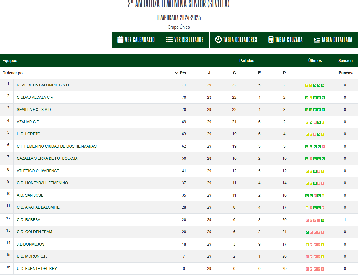Screen dimensions: 360x276
Task: Click the 29 losses cell for Fuente del Rey
Action: click(x=284, y=269)
